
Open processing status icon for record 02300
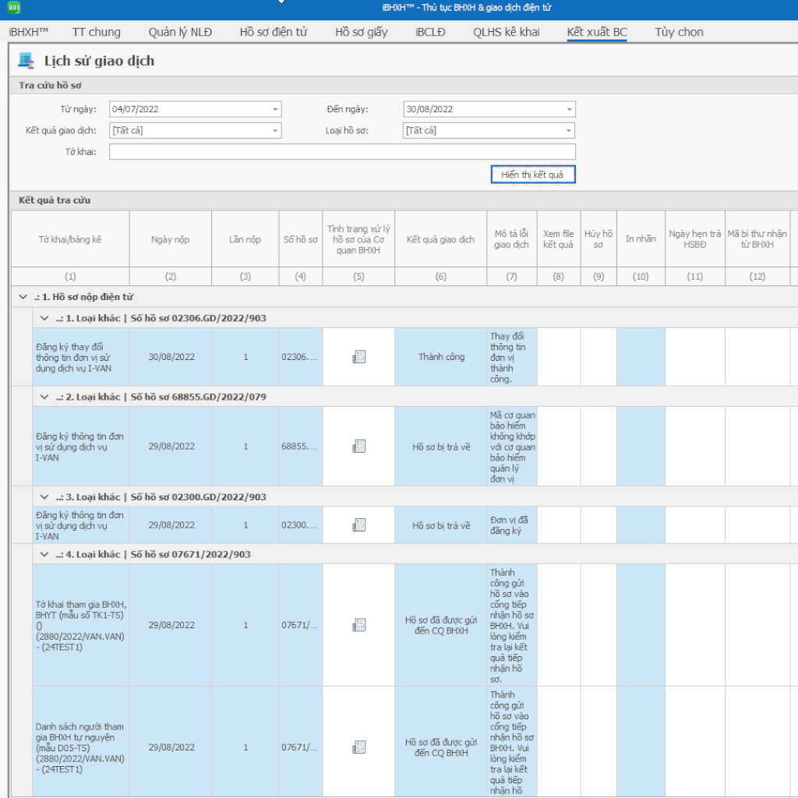pyautogui.click(x=358, y=525)
